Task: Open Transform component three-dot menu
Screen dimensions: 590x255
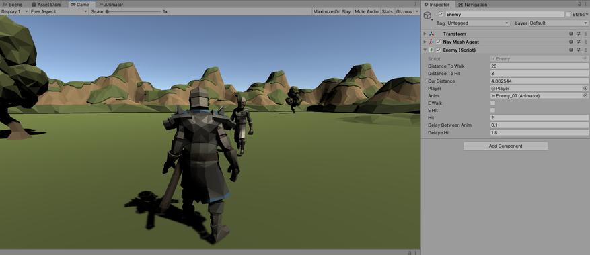Action: pyautogui.click(x=585, y=34)
